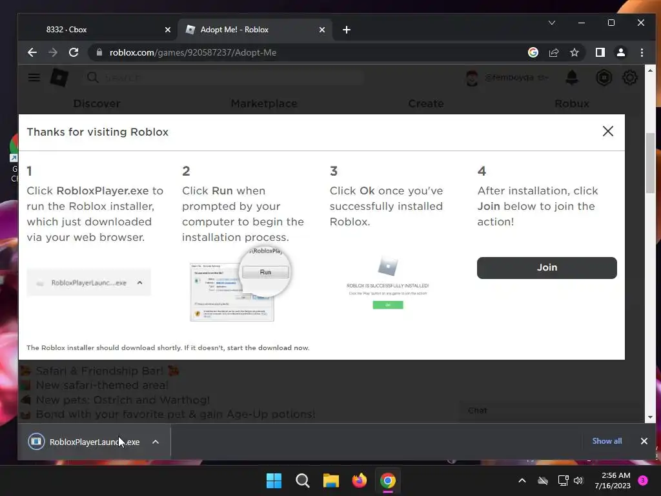Image resolution: width=661 pixels, height=496 pixels.
Task: Open the Chat panel
Action: pos(551,410)
